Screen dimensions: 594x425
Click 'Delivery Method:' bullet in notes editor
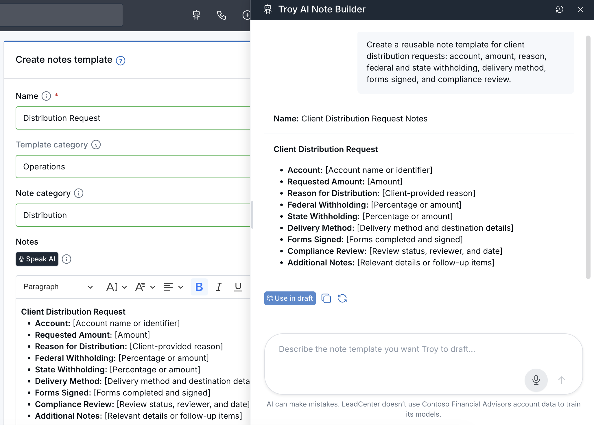[x=142, y=381]
